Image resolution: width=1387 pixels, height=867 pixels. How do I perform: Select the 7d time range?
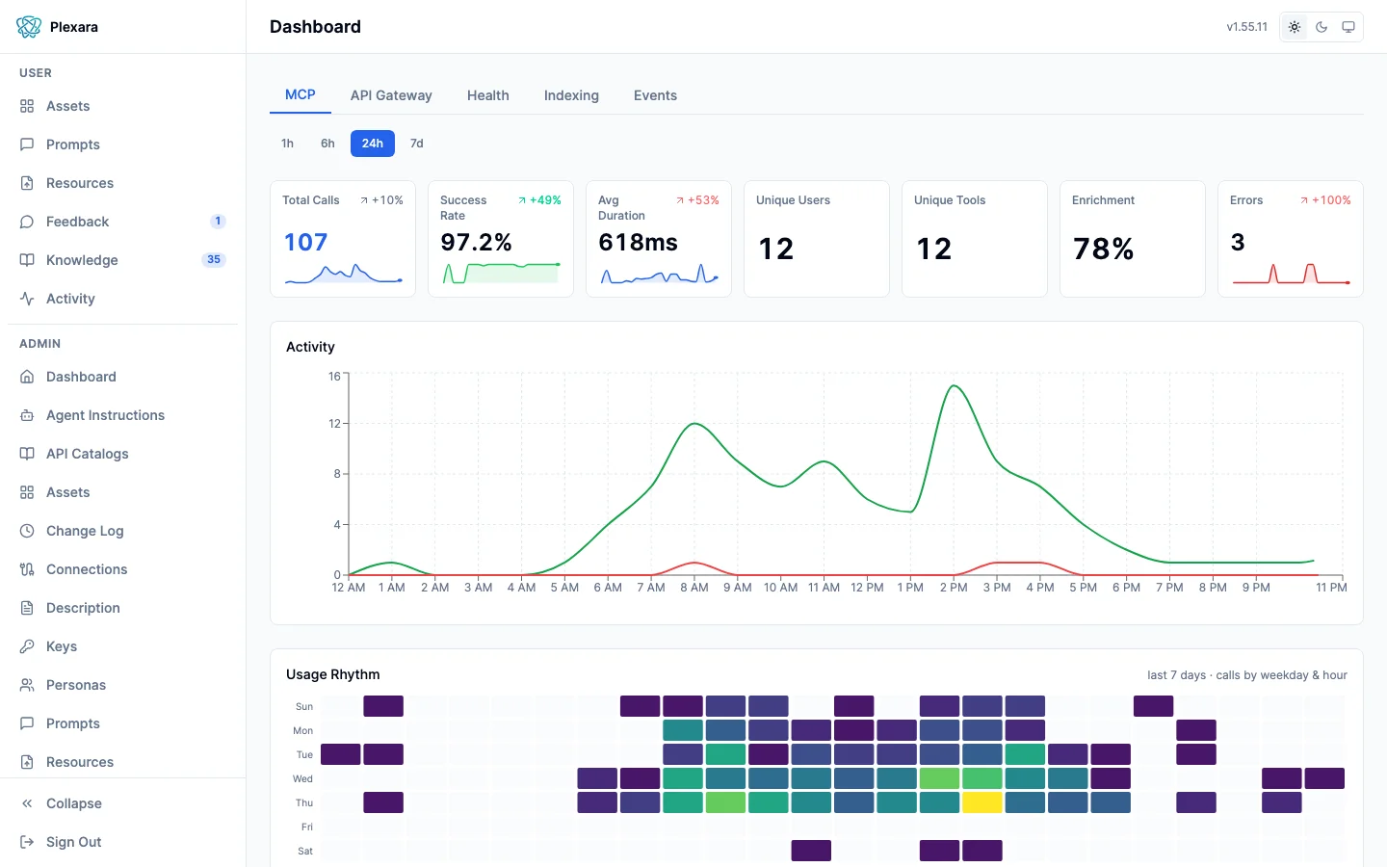coord(416,144)
